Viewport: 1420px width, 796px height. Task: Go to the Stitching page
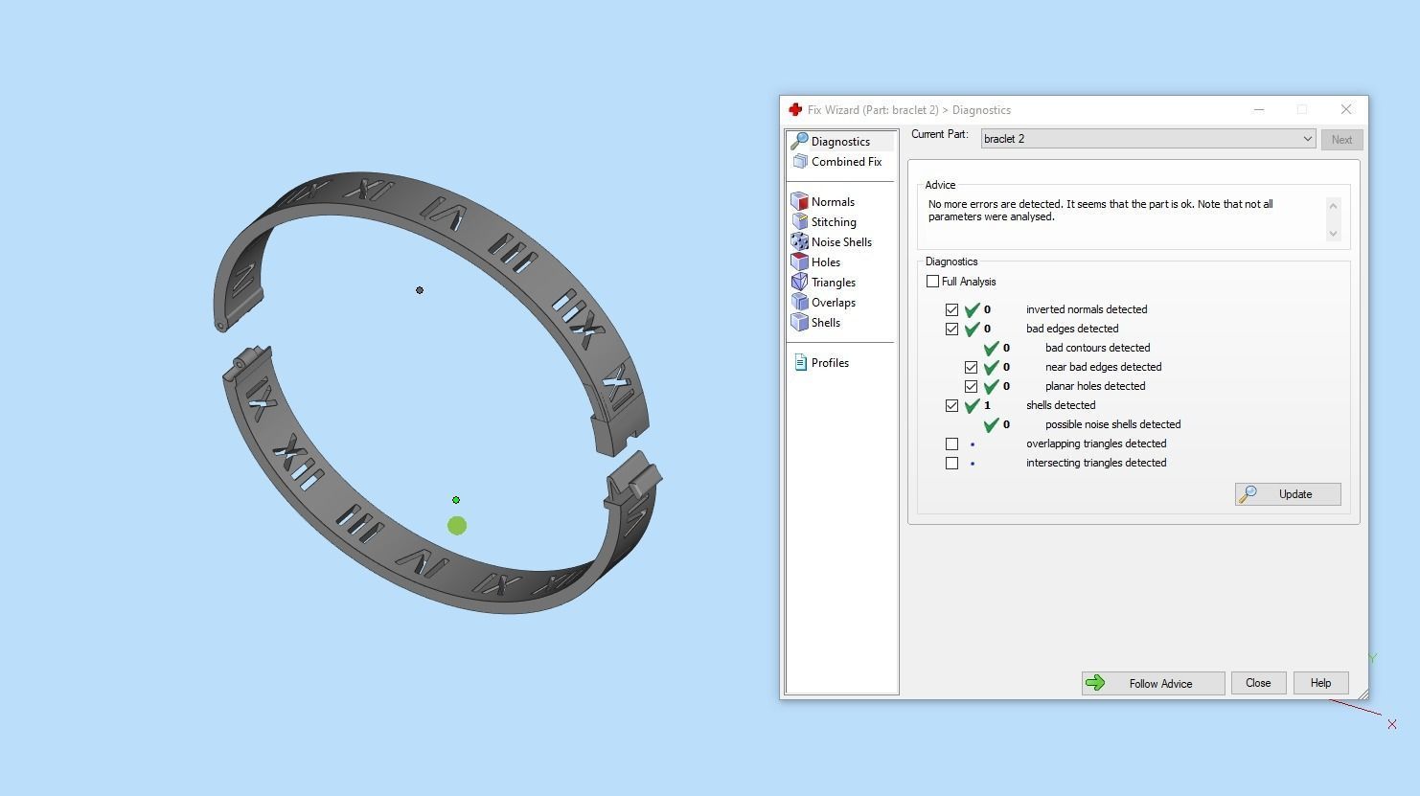[x=834, y=222]
